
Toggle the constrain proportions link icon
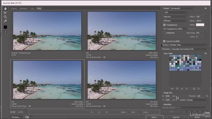[178, 98]
